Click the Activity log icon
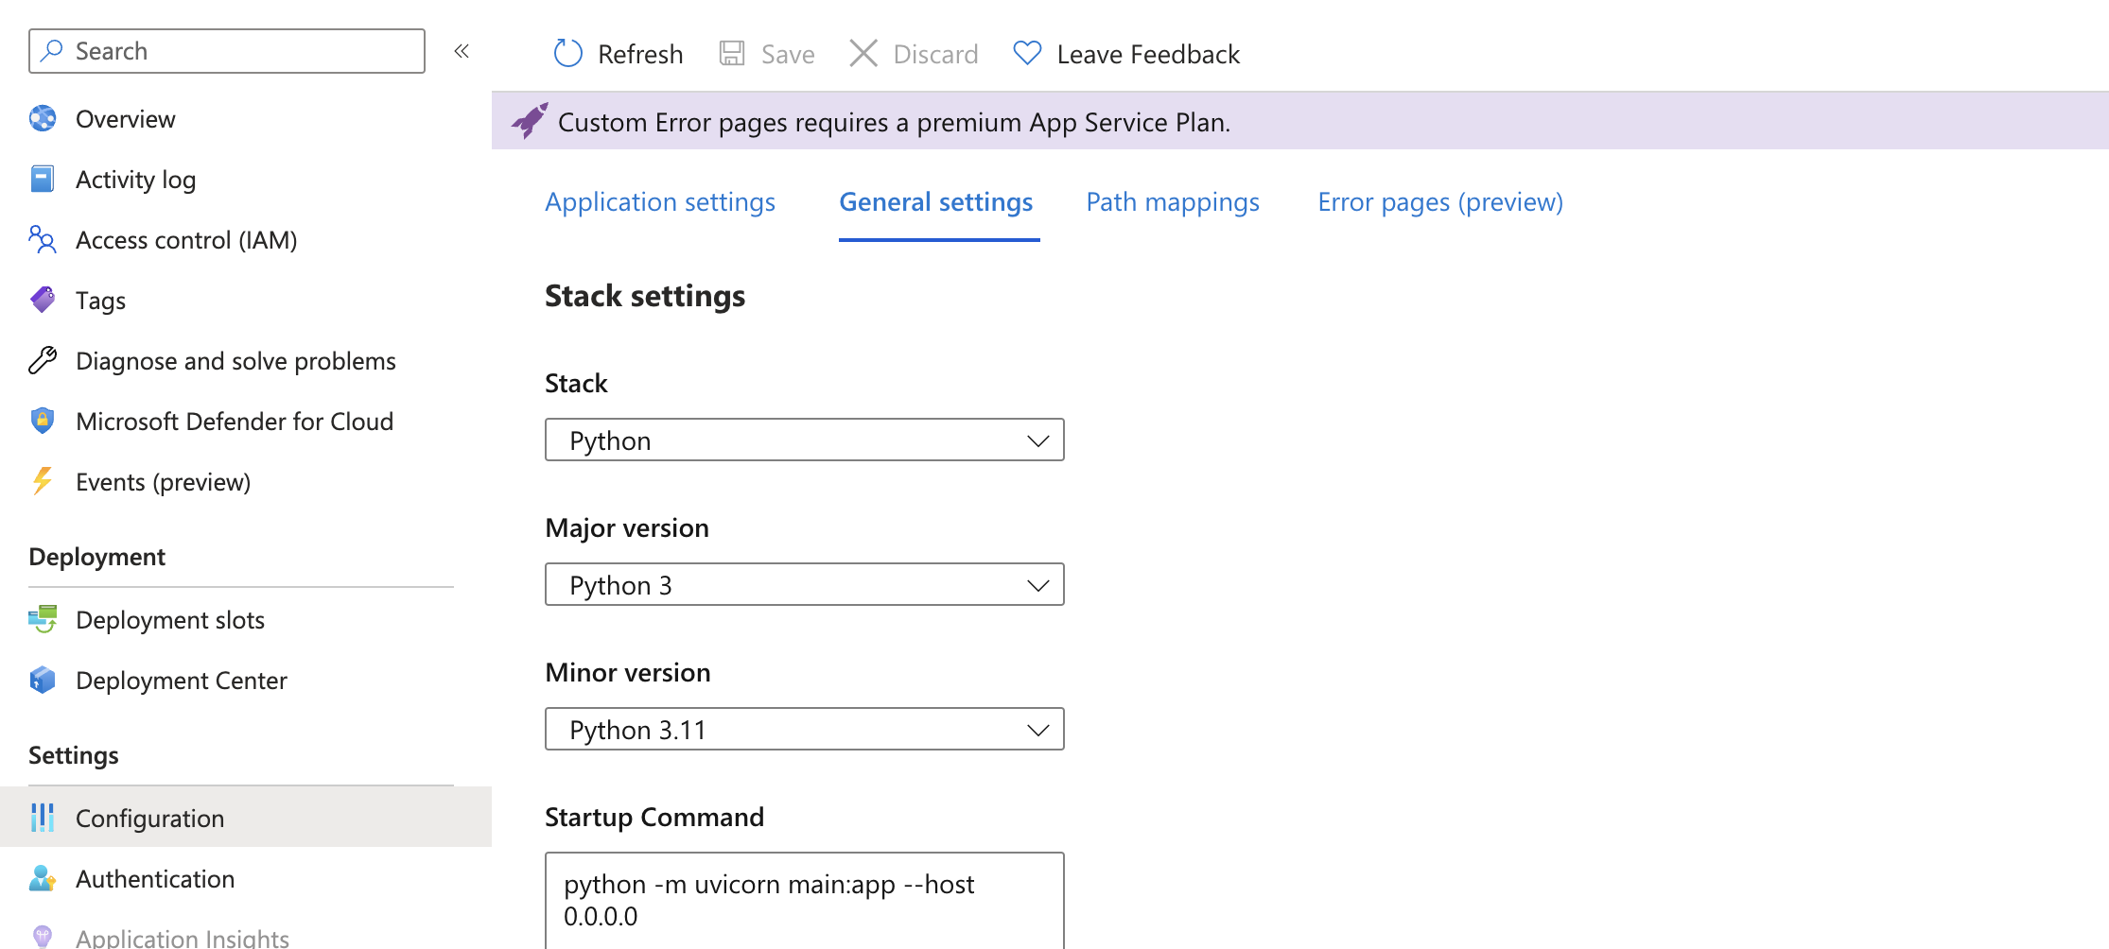Viewport: 2109px width, 949px height. click(43, 179)
